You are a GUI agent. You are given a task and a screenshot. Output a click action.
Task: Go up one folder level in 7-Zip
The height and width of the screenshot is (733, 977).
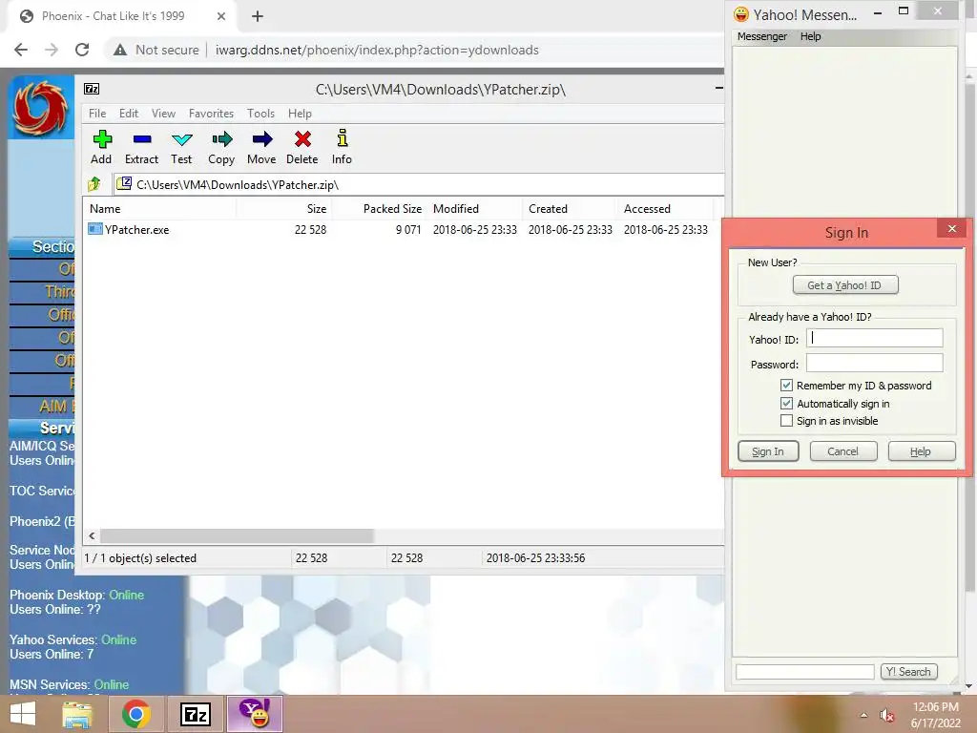94,184
